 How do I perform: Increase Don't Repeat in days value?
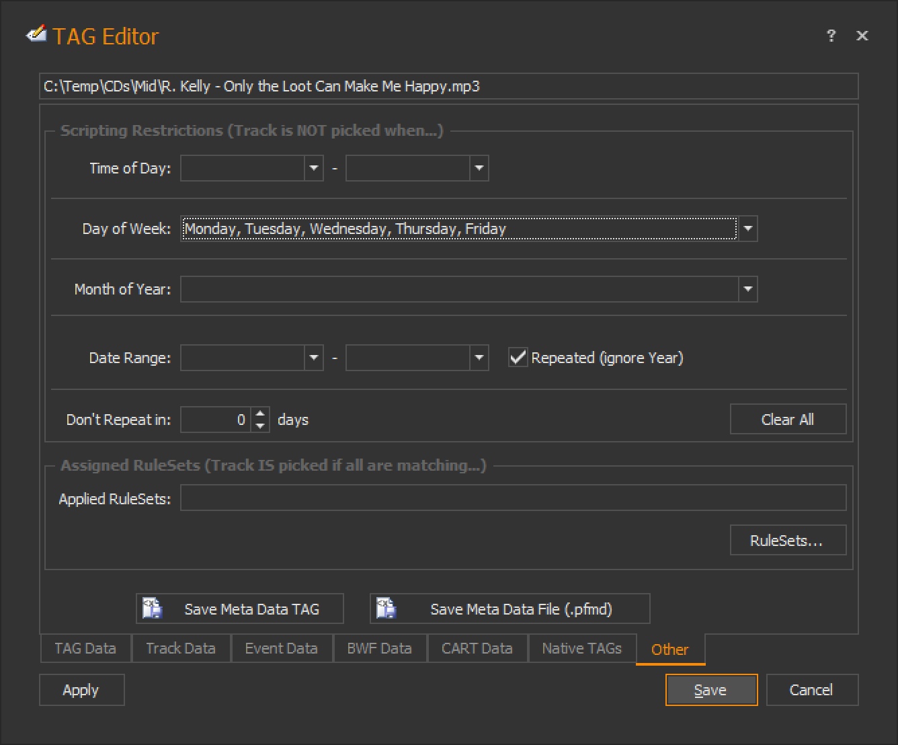pyautogui.click(x=260, y=414)
